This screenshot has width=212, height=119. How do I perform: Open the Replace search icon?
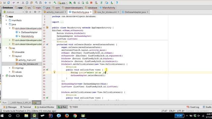[40, 3]
